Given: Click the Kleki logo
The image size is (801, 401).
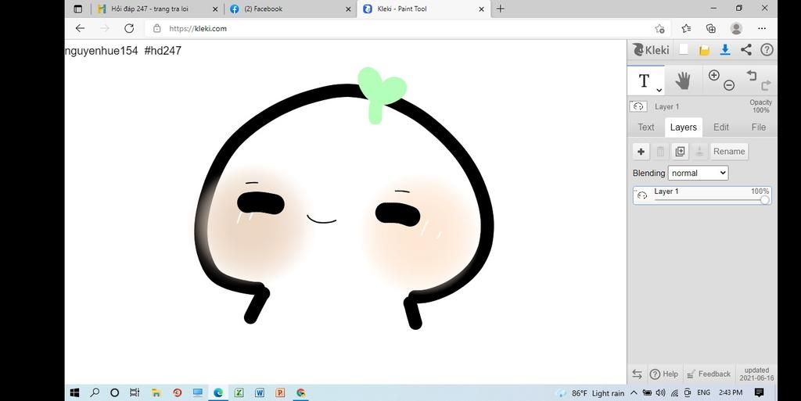Looking at the screenshot, I should 650,50.
